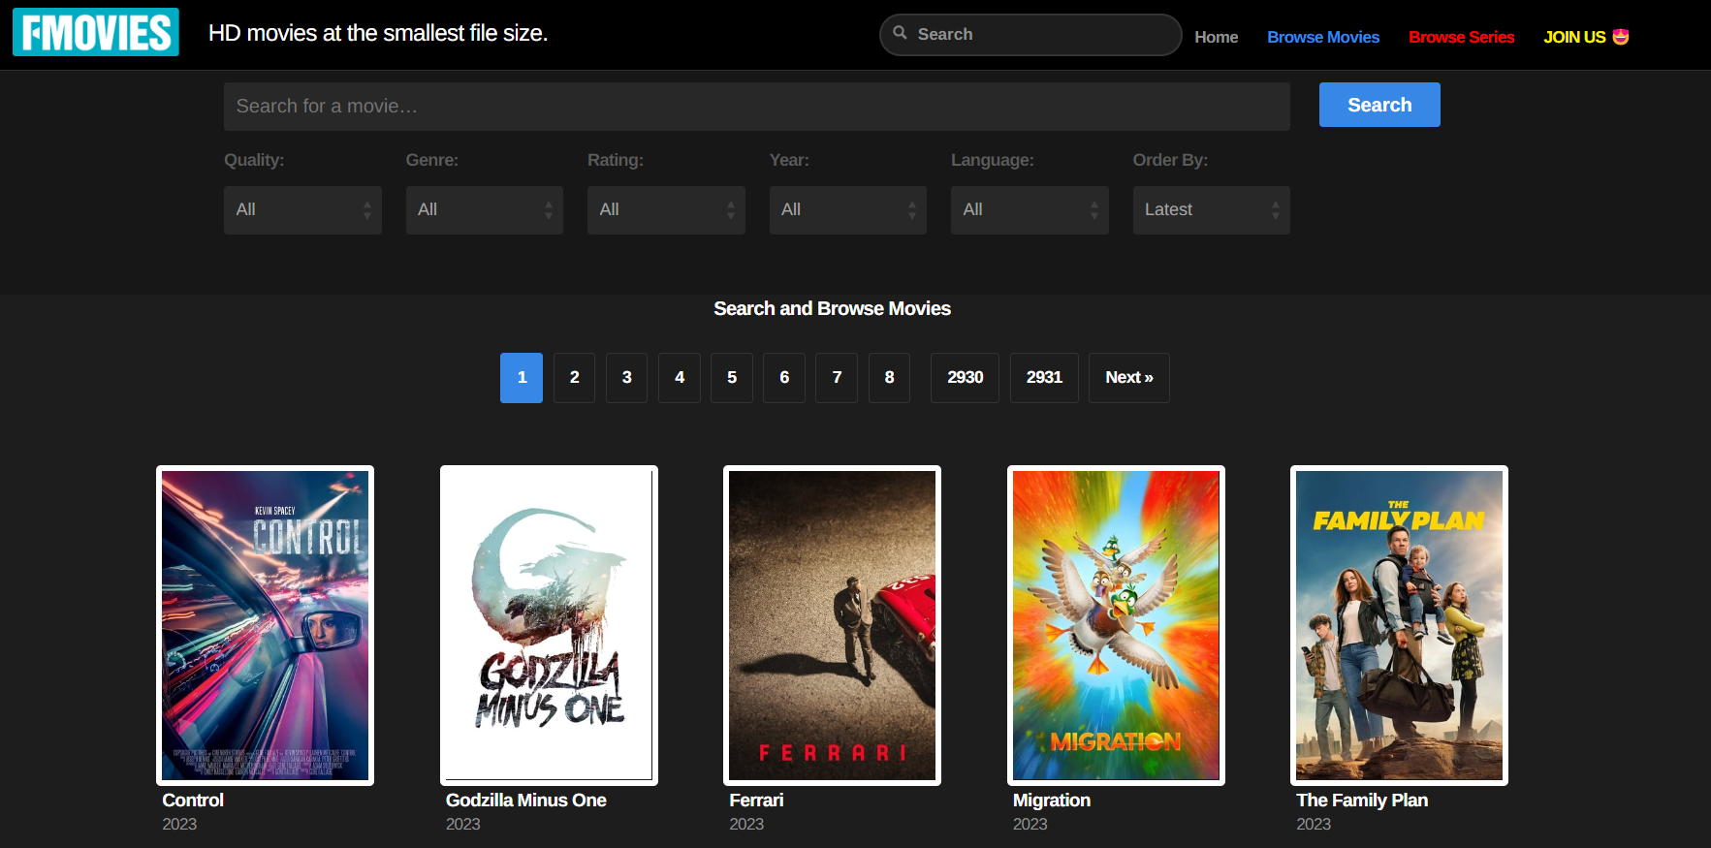Image resolution: width=1711 pixels, height=848 pixels.
Task: Click the "Search for a movie" input
Action: [756, 107]
